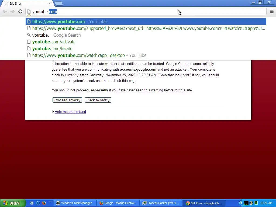This screenshot has height=207, width=276.
Task: Switch to SSL Error - Google Chrome taskbar button
Action: click(x=204, y=203)
